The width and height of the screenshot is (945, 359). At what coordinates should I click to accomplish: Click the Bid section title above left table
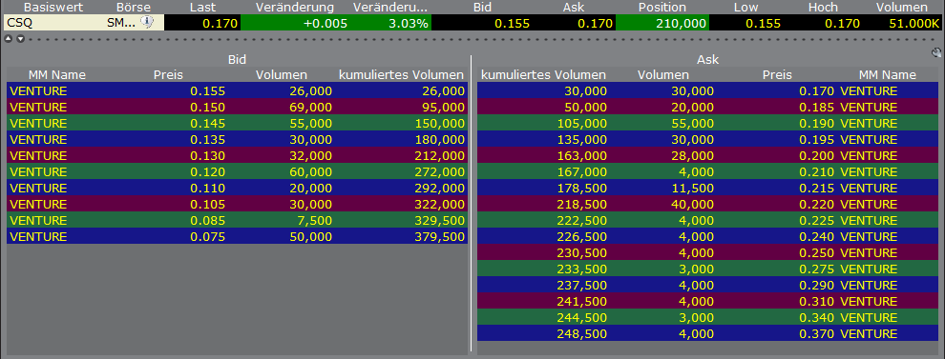(x=237, y=60)
